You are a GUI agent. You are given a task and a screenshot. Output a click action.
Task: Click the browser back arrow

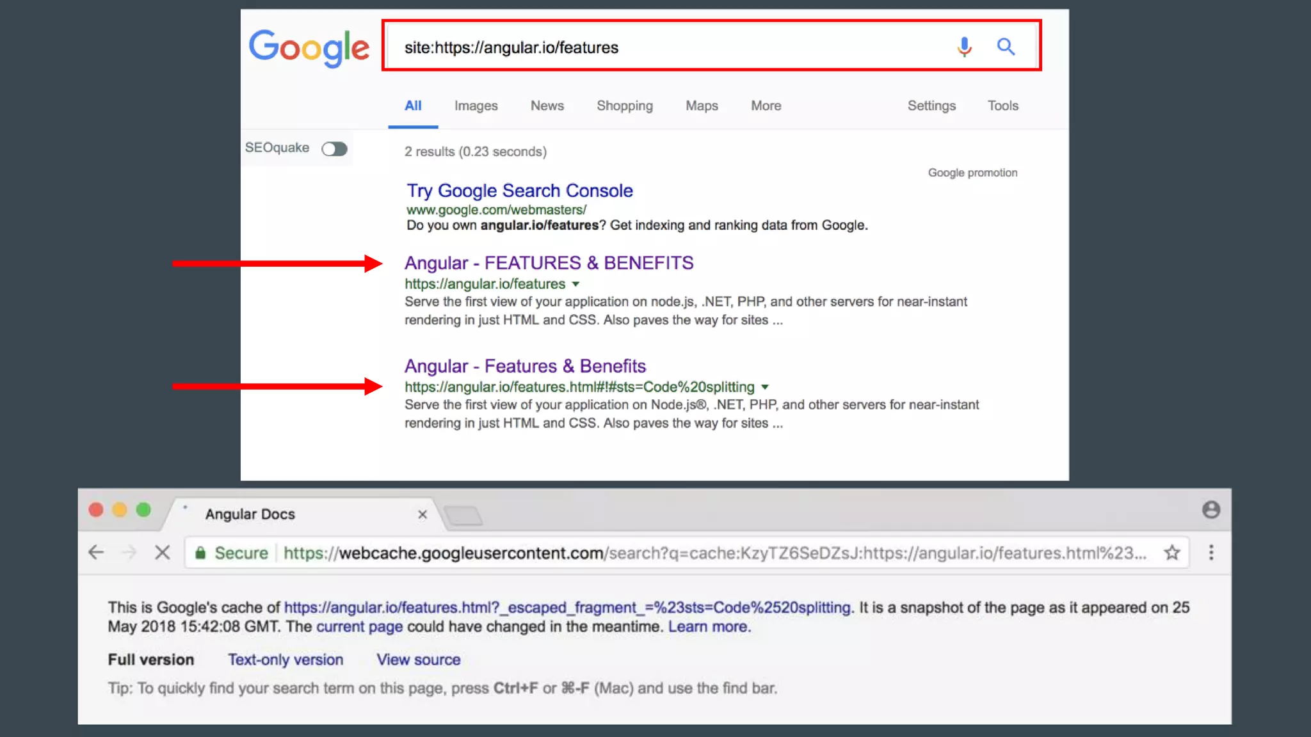(x=97, y=552)
